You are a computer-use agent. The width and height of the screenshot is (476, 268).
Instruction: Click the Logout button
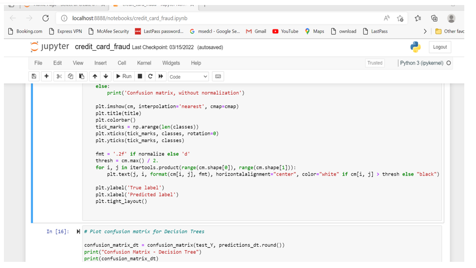click(x=440, y=47)
